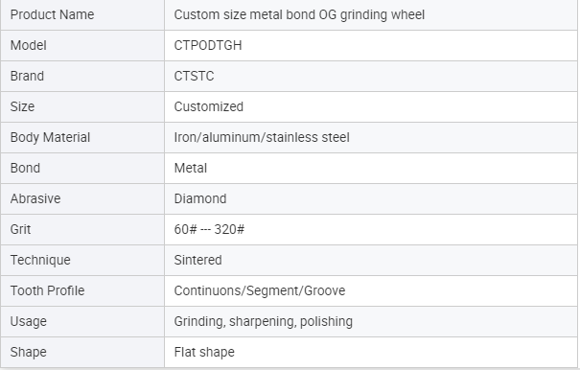
Task: Select the Diamond abrasive value
Action: click(x=200, y=199)
